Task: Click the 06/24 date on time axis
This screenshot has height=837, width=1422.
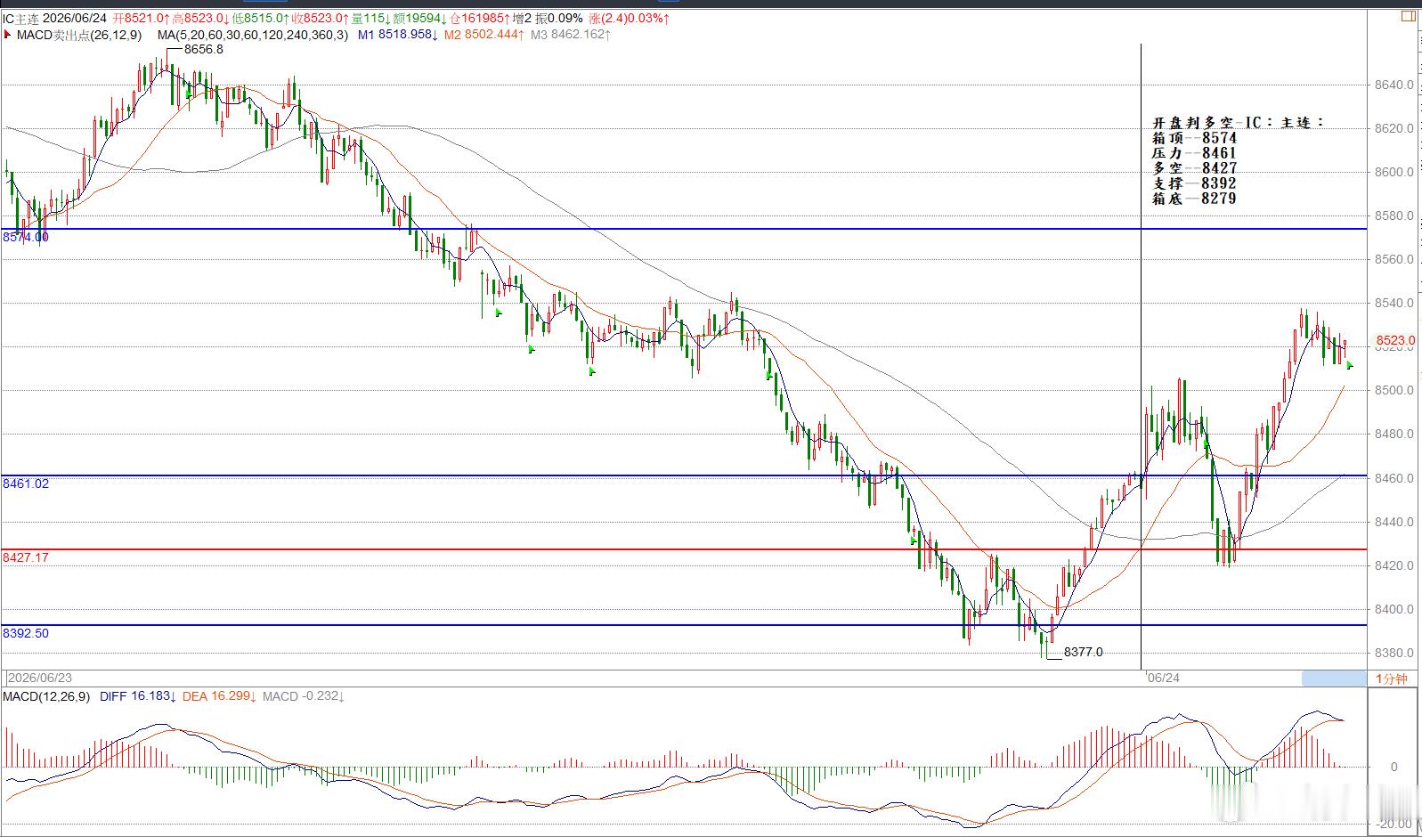Action: 1164,679
